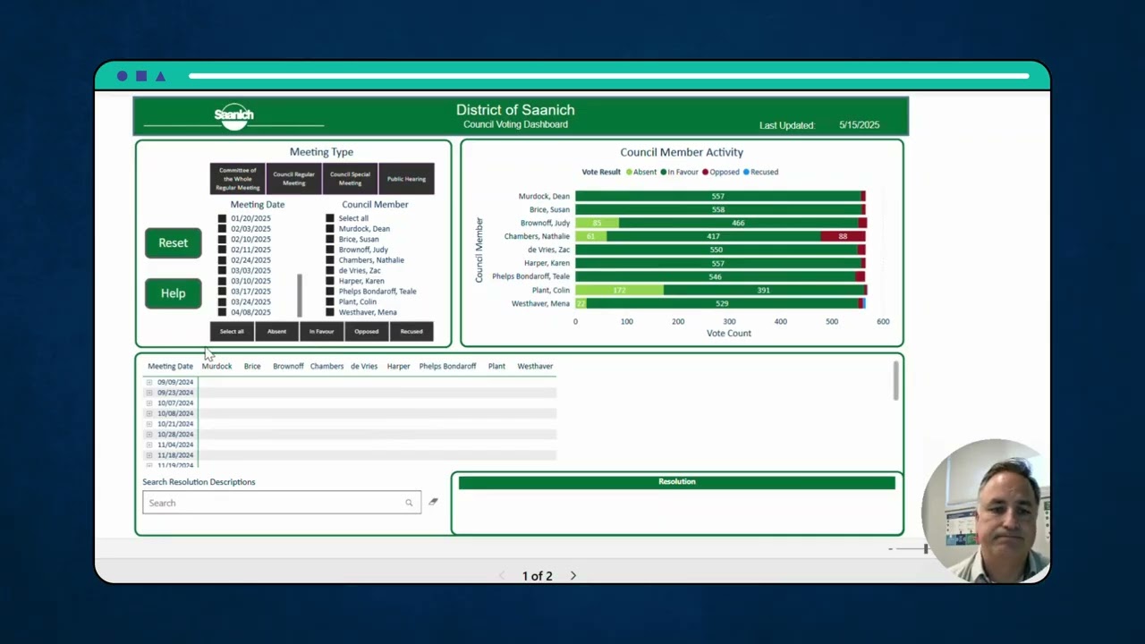
Task: Click the Last Updated 5/15/2025 date
Action: tap(859, 125)
